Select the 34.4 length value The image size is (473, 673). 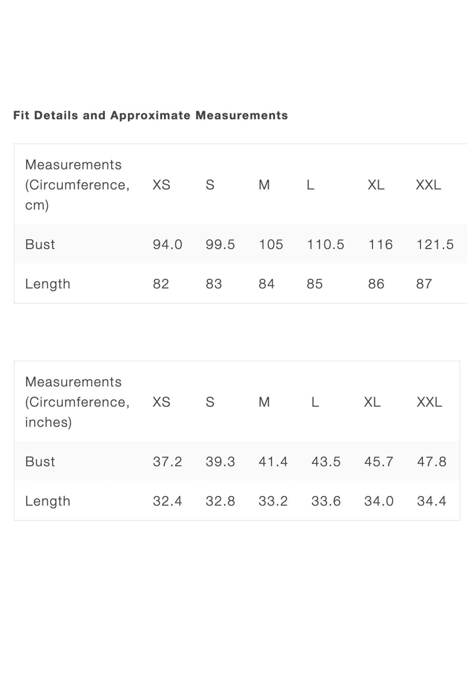(x=432, y=501)
